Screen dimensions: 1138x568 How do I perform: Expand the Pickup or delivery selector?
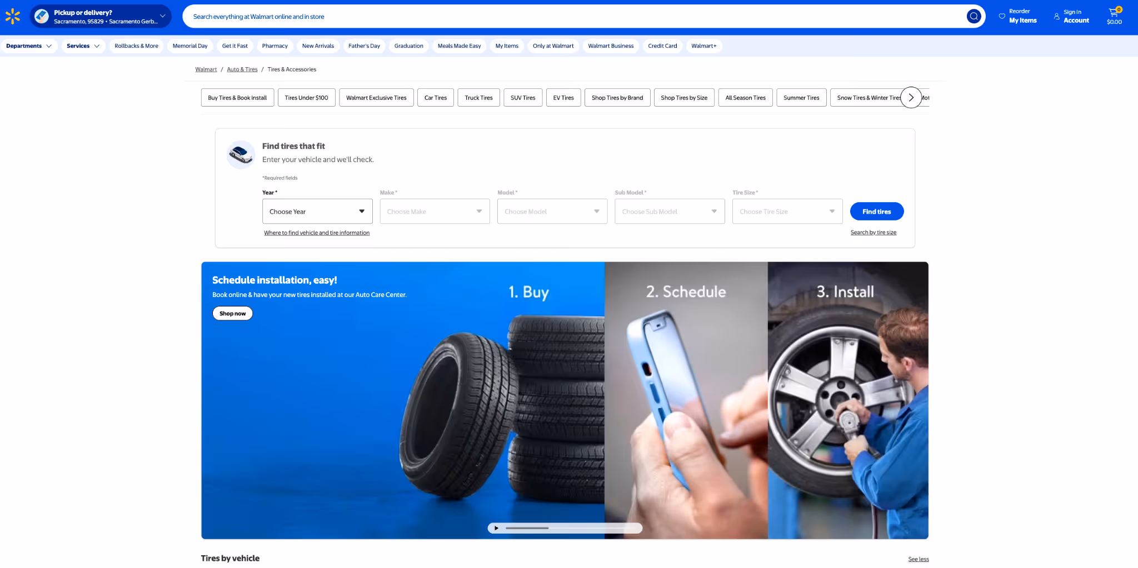pos(101,16)
